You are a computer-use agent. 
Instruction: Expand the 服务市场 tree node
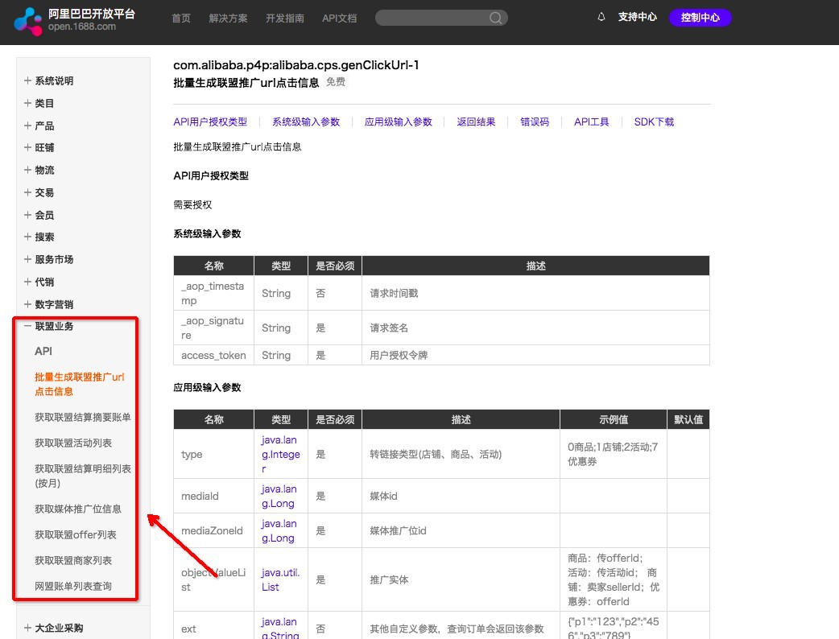tap(27, 259)
